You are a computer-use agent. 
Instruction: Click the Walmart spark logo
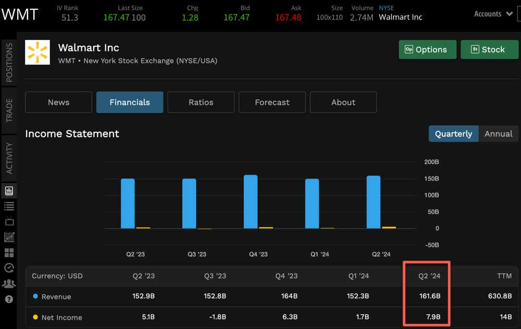(38, 52)
